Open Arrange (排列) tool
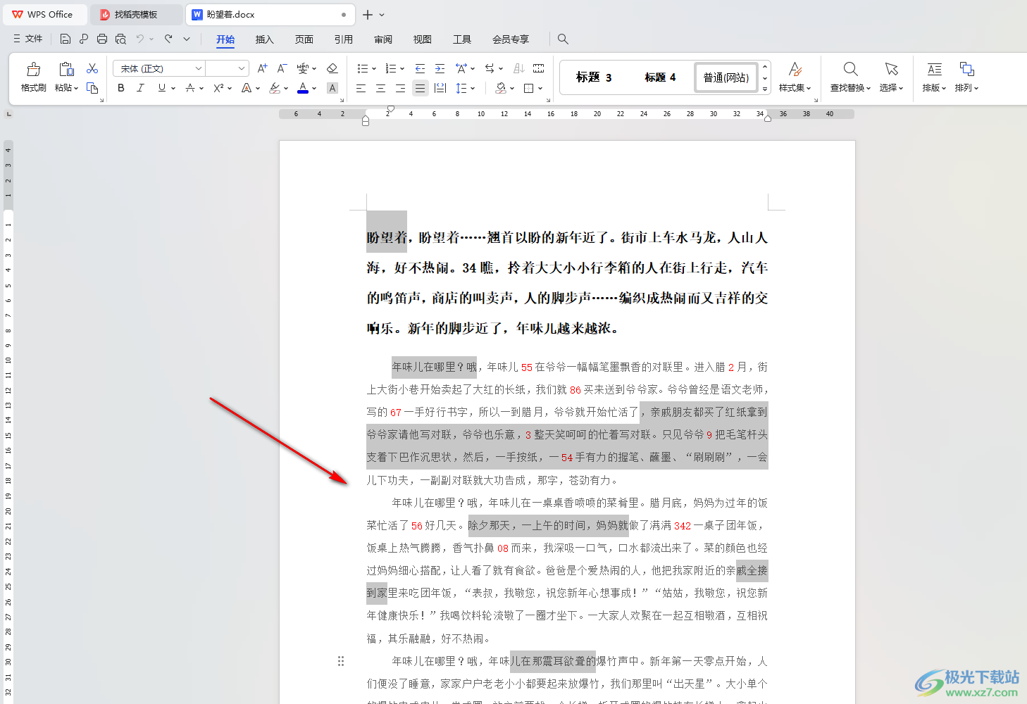1027x704 pixels. (x=966, y=77)
